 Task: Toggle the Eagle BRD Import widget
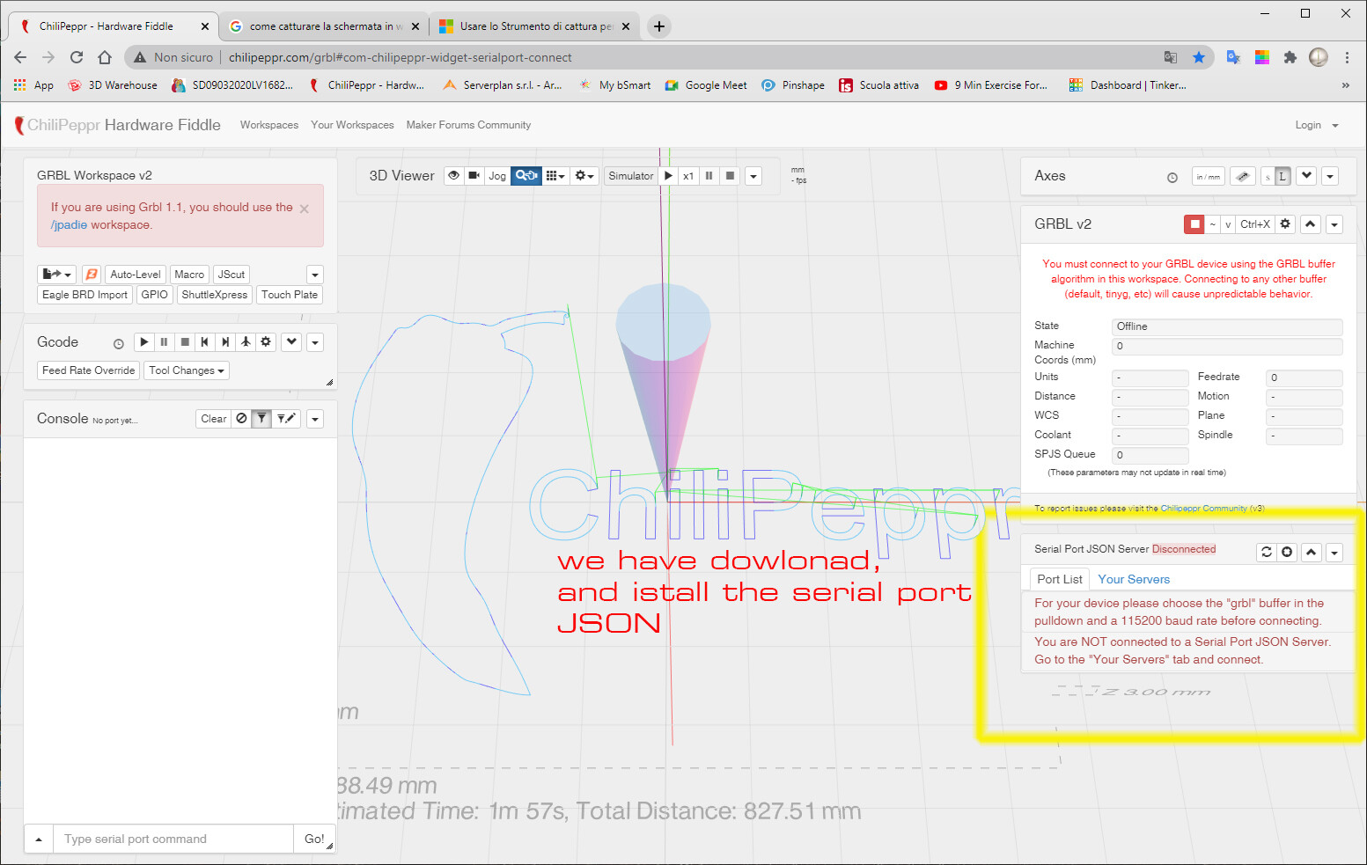coord(85,295)
